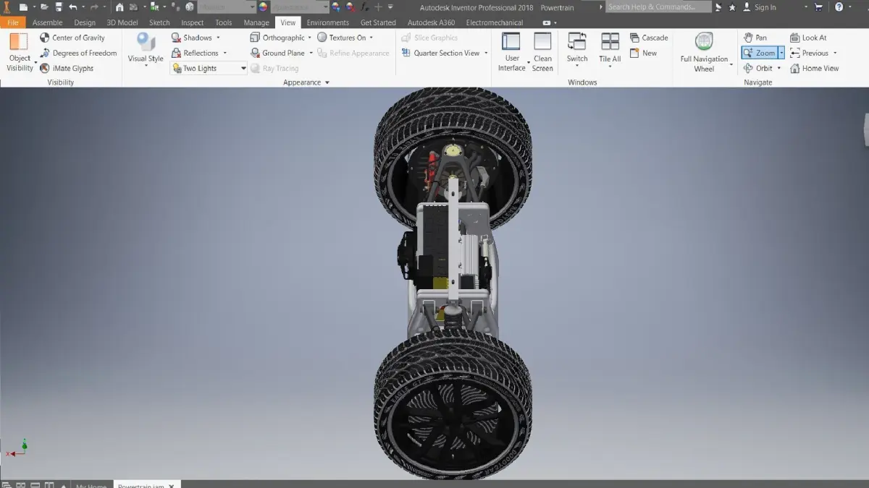The height and width of the screenshot is (488, 869).
Task: Toggle Textures On setting
Action: 342,38
